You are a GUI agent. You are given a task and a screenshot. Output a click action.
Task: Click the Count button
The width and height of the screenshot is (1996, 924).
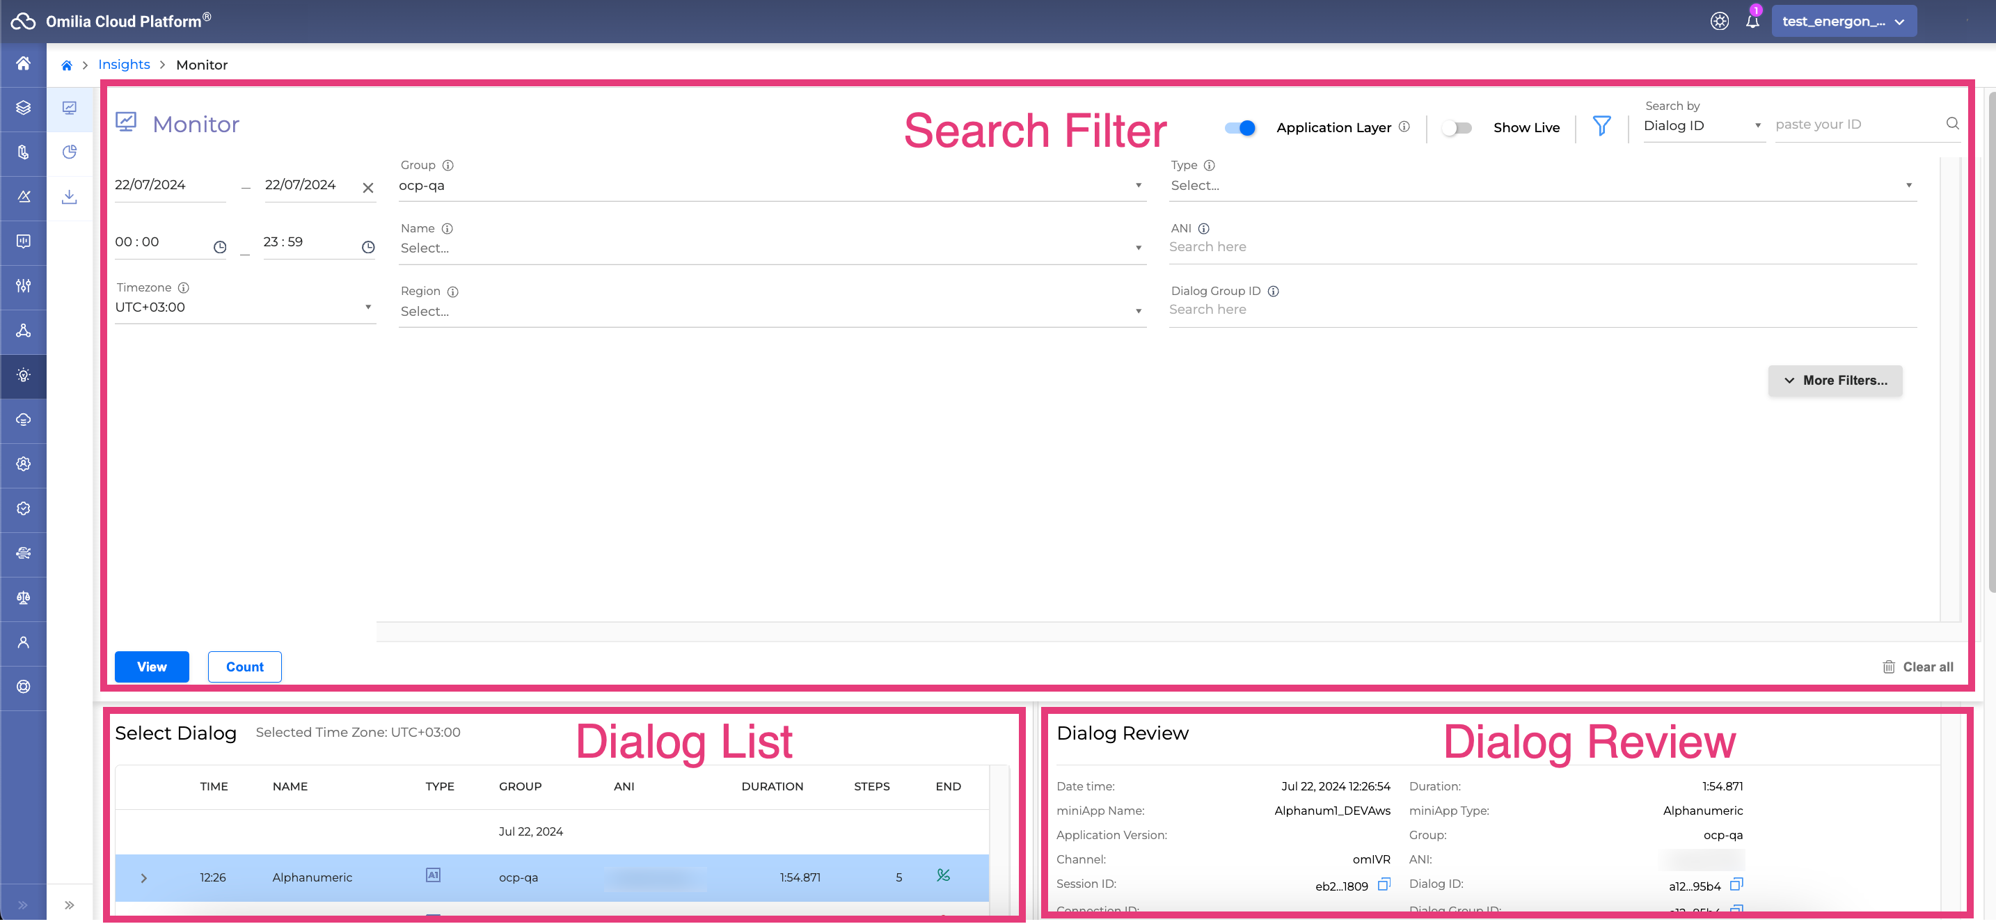click(244, 667)
